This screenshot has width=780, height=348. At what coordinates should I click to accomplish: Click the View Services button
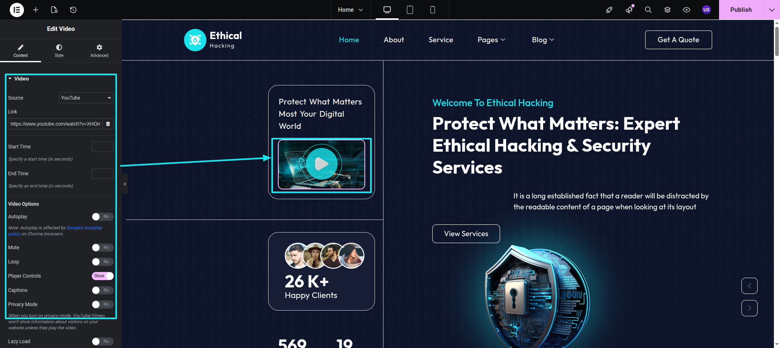(x=466, y=234)
